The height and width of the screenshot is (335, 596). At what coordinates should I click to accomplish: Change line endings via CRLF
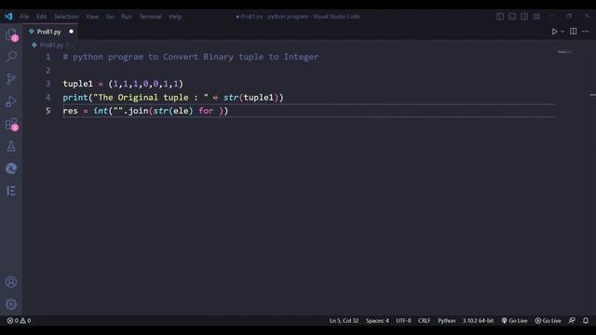click(x=425, y=320)
